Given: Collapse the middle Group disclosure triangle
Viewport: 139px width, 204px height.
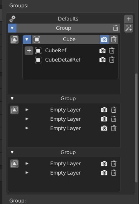Looking at the screenshot, I should click(12, 98).
